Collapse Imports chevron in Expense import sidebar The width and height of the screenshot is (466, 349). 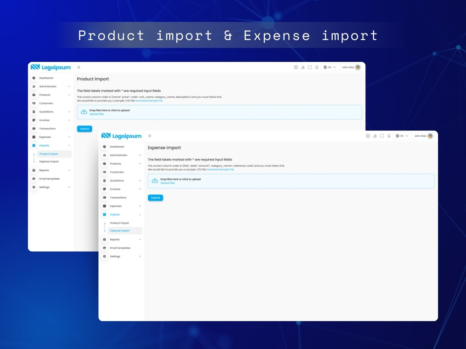point(140,215)
